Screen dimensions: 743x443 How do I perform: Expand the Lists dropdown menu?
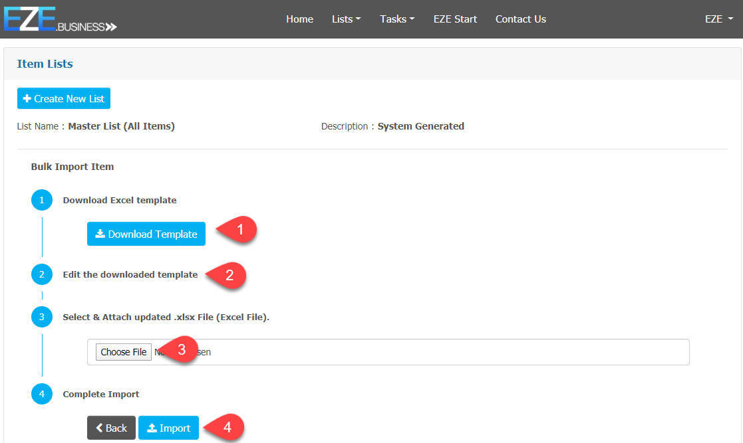click(346, 19)
